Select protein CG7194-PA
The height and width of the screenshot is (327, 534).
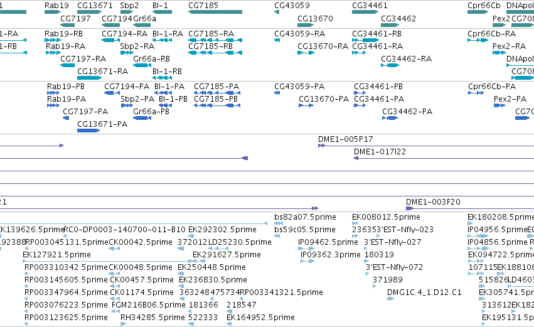[x=127, y=87]
